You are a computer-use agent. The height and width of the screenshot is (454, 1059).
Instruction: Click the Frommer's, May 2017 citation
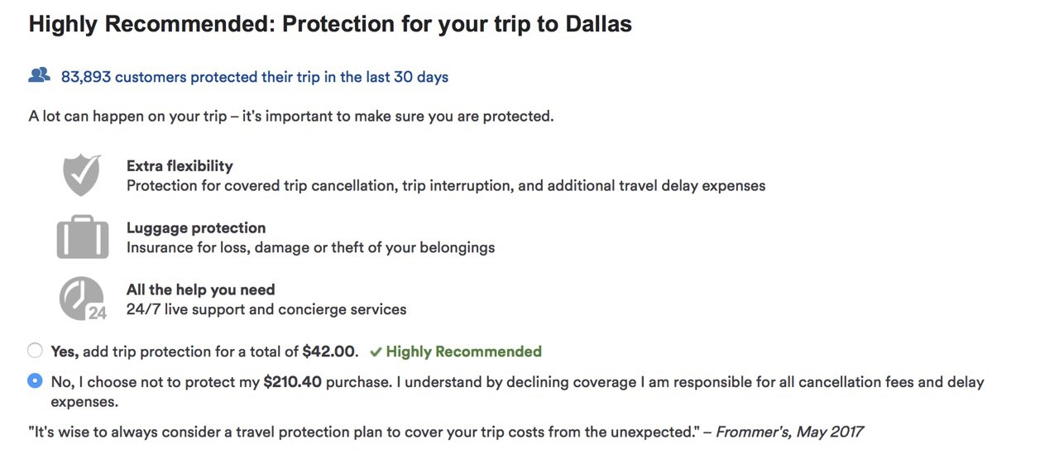point(789,432)
